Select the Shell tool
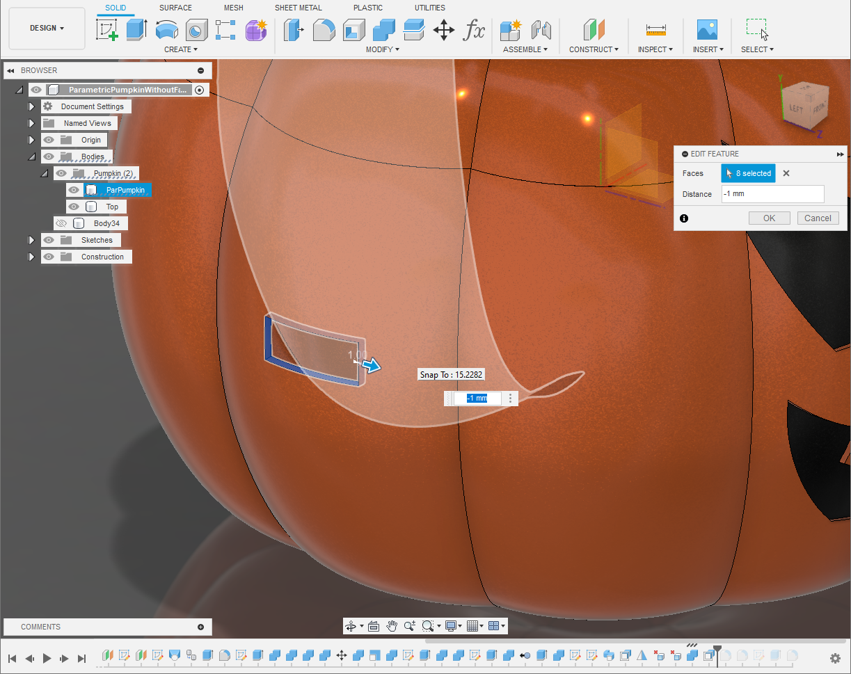Screen dimensions: 851x674 pyautogui.click(x=353, y=30)
